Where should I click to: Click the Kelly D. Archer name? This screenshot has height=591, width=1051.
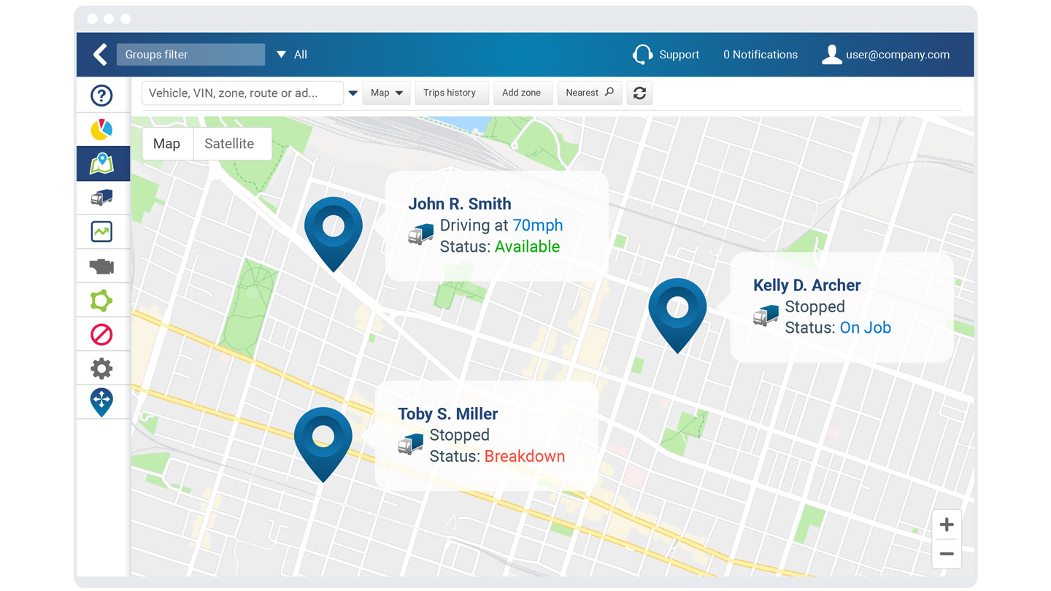tap(807, 285)
